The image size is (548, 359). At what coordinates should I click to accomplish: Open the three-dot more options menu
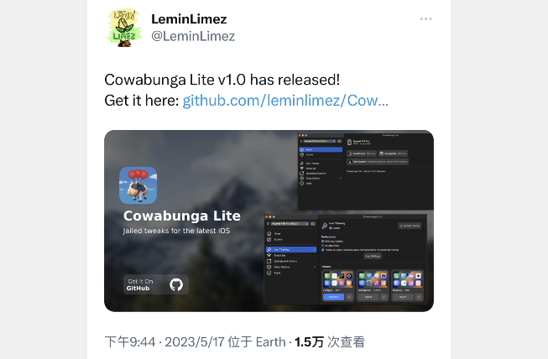[x=425, y=18]
